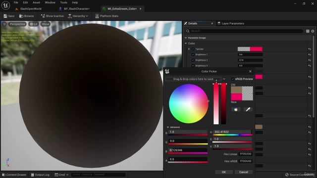Toggle Show Inactive in the toolbar
The width and height of the screenshot is (317, 178).
[x=52, y=16]
